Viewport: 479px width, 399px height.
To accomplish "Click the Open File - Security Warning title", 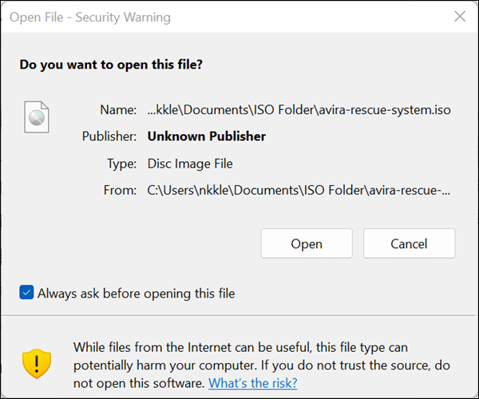I will (90, 18).
